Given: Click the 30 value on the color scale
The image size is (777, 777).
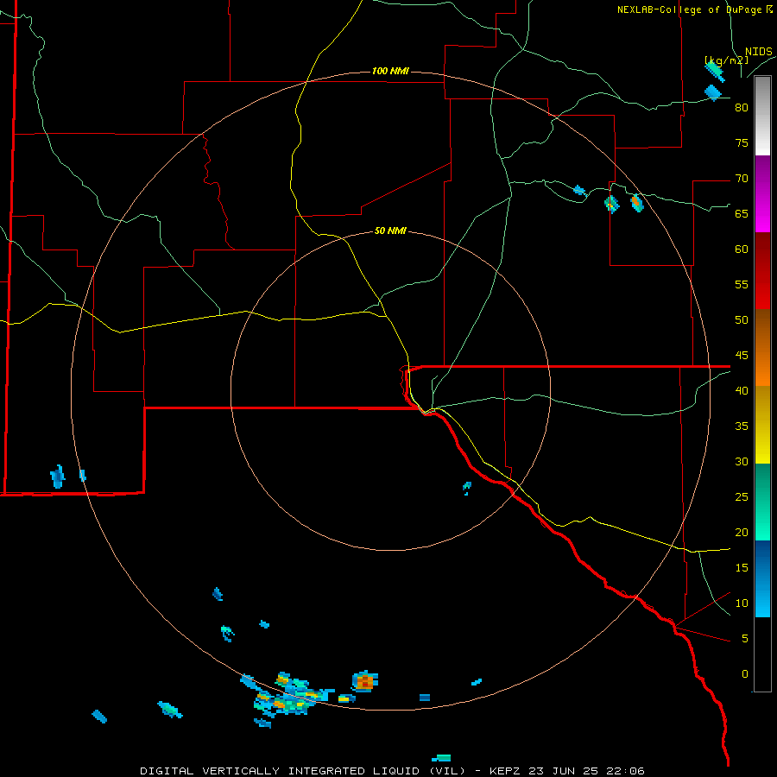Looking at the screenshot, I should (742, 461).
